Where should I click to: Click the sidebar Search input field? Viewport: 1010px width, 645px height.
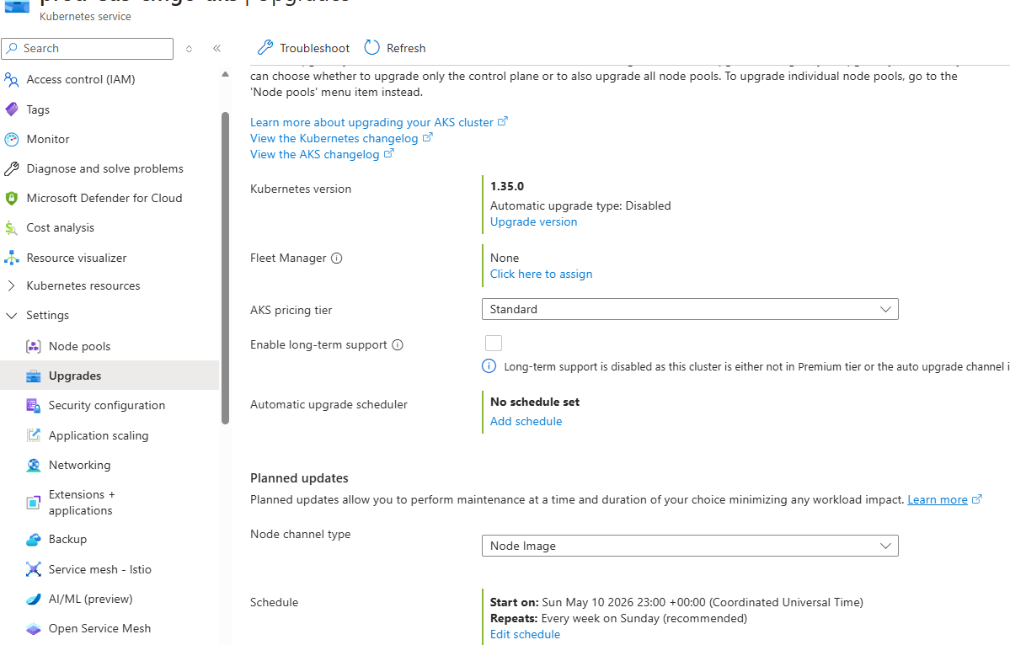click(x=88, y=48)
